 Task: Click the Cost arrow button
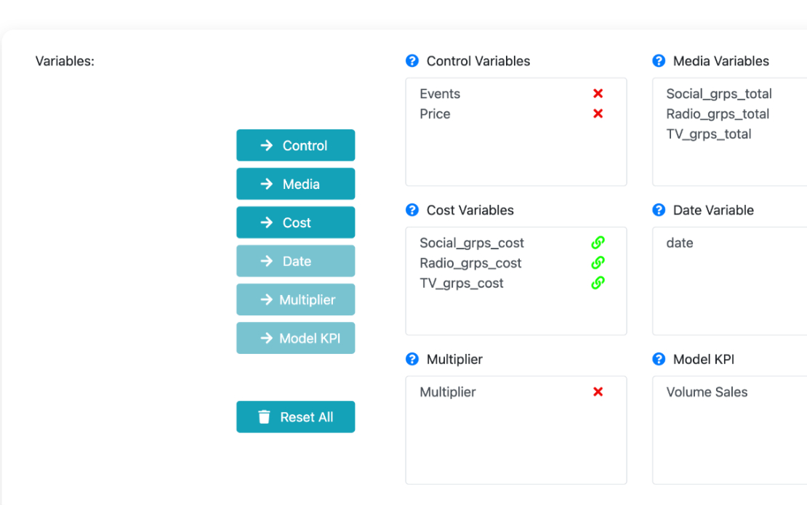pos(295,222)
